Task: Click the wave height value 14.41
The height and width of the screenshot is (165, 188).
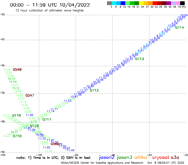Action: coord(7,136)
